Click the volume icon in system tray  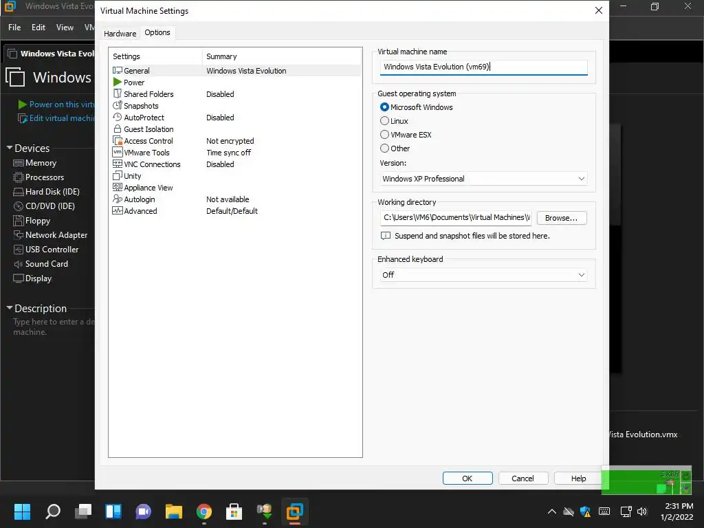pyautogui.click(x=642, y=511)
